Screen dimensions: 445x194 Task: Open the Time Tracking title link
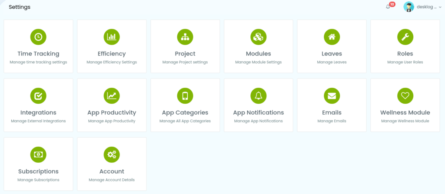(38, 54)
